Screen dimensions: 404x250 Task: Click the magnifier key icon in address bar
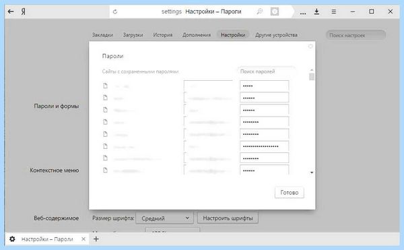(260, 11)
